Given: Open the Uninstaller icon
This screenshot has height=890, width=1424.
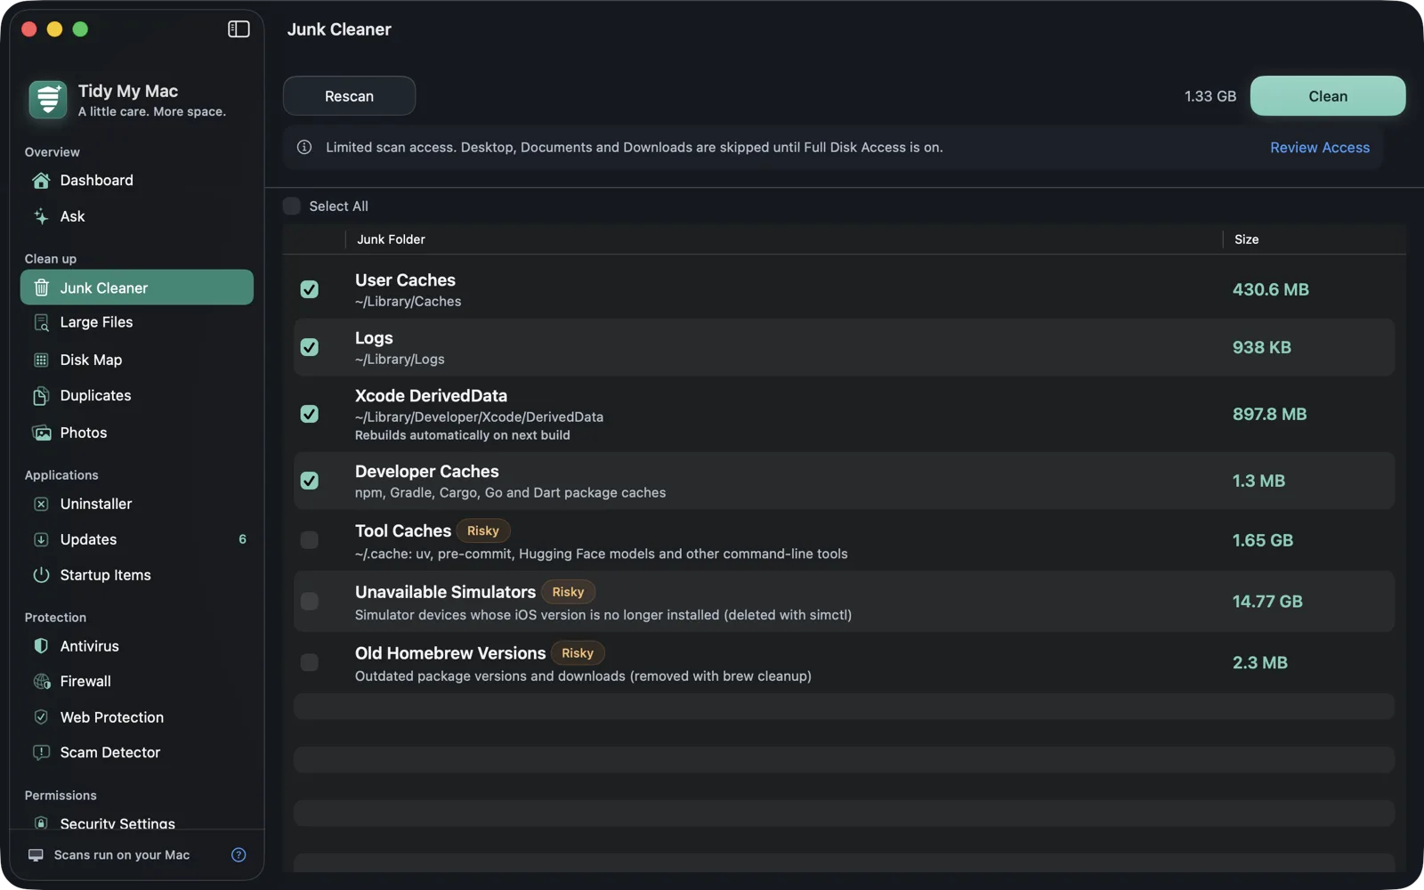Looking at the screenshot, I should click(41, 504).
